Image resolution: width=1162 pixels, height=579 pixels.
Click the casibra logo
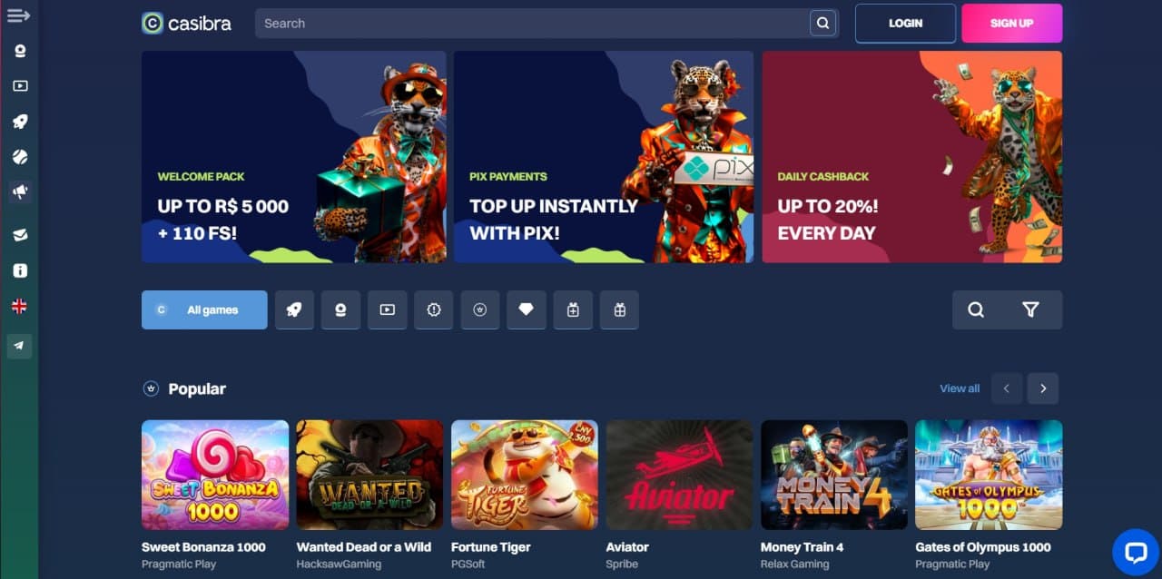coord(186,24)
